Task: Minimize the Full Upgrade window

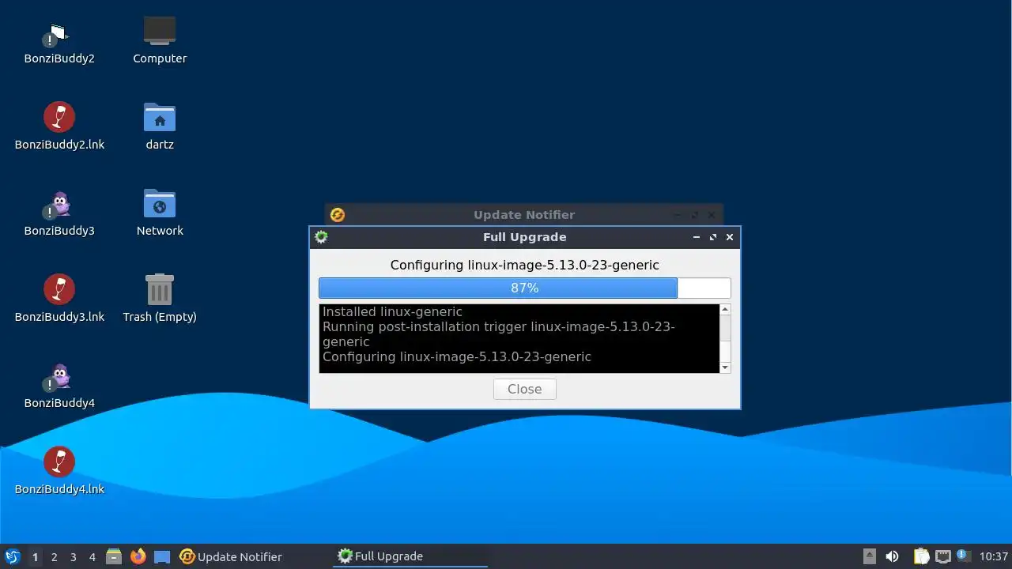Action: [697, 237]
